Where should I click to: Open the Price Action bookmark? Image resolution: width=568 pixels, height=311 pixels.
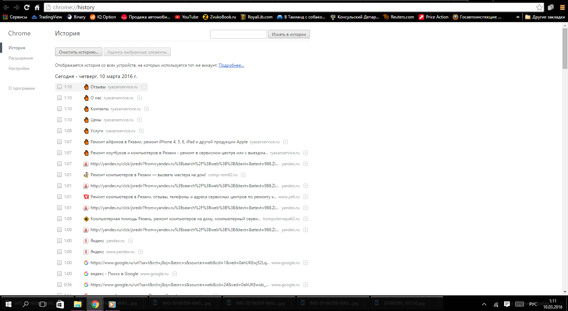point(433,17)
